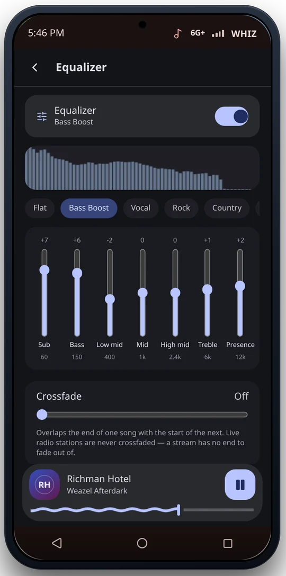Tap the signal strength bars icon
This screenshot has width=286, height=576.
[218, 34]
